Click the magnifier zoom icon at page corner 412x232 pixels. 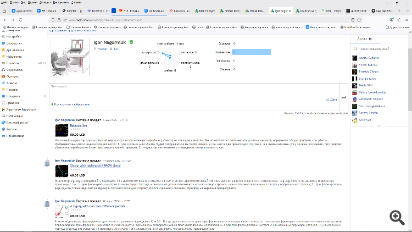pyautogui.click(x=397, y=218)
